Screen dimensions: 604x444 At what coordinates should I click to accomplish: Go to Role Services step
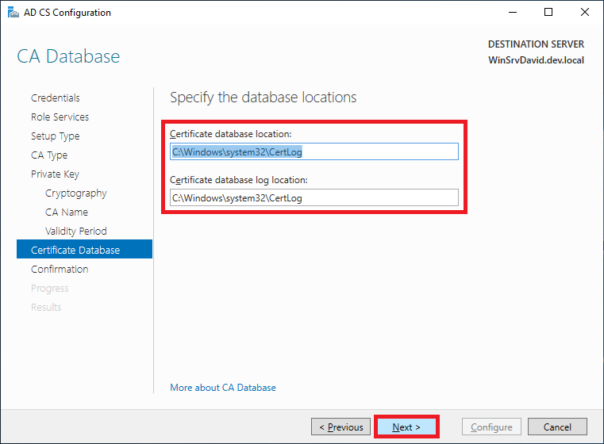[x=60, y=117]
